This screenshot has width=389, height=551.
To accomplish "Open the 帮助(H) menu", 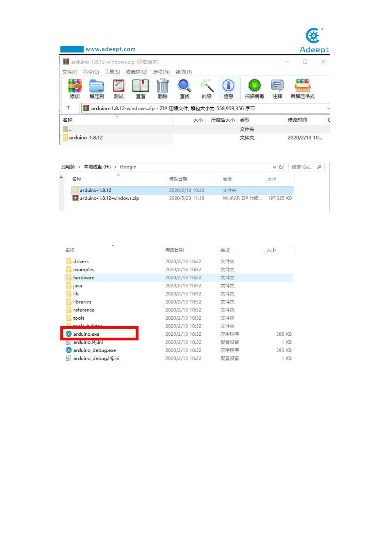I will click(x=184, y=72).
